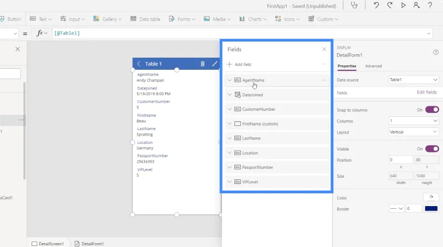Expand the AgentName field
The image size is (443, 247).
point(229,80)
